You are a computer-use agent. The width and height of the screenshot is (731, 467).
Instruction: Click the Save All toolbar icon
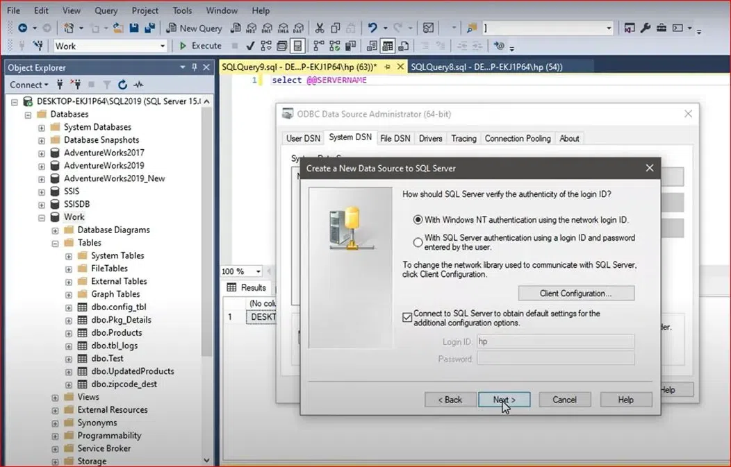click(149, 28)
